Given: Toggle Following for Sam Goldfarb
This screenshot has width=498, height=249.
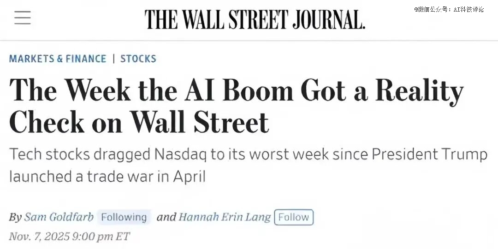Looking at the screenshot, I should pos(124,217).
